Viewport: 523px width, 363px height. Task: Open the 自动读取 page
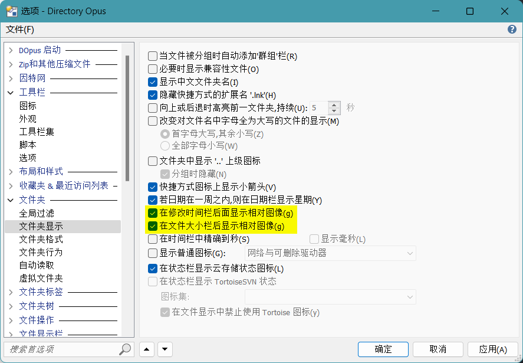37,265
